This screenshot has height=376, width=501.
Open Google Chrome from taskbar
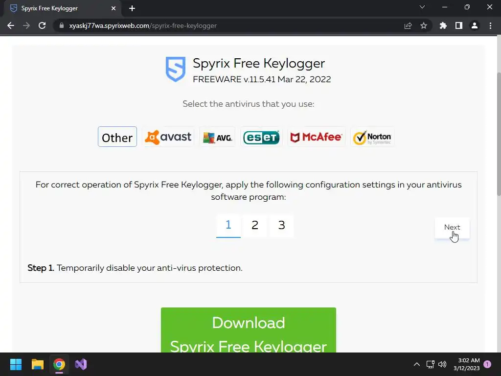coord(59,364)
